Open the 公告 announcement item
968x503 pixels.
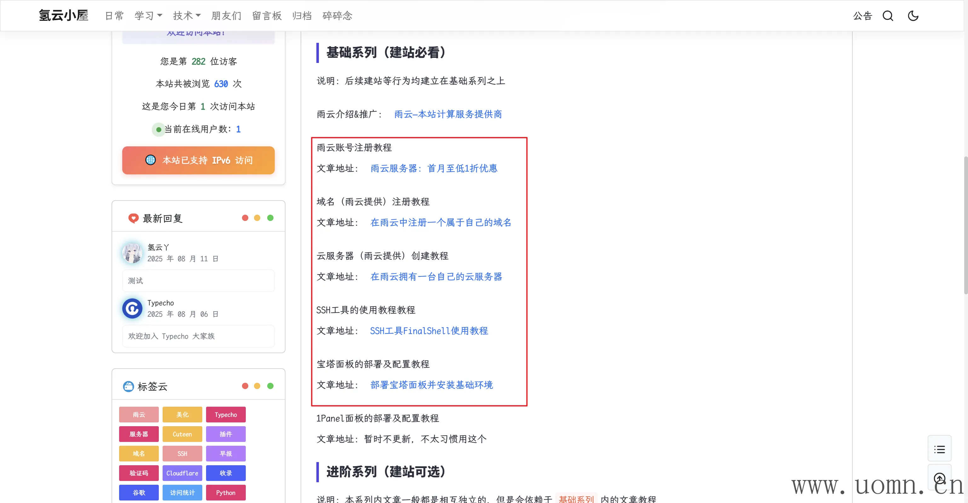point(862,16)
